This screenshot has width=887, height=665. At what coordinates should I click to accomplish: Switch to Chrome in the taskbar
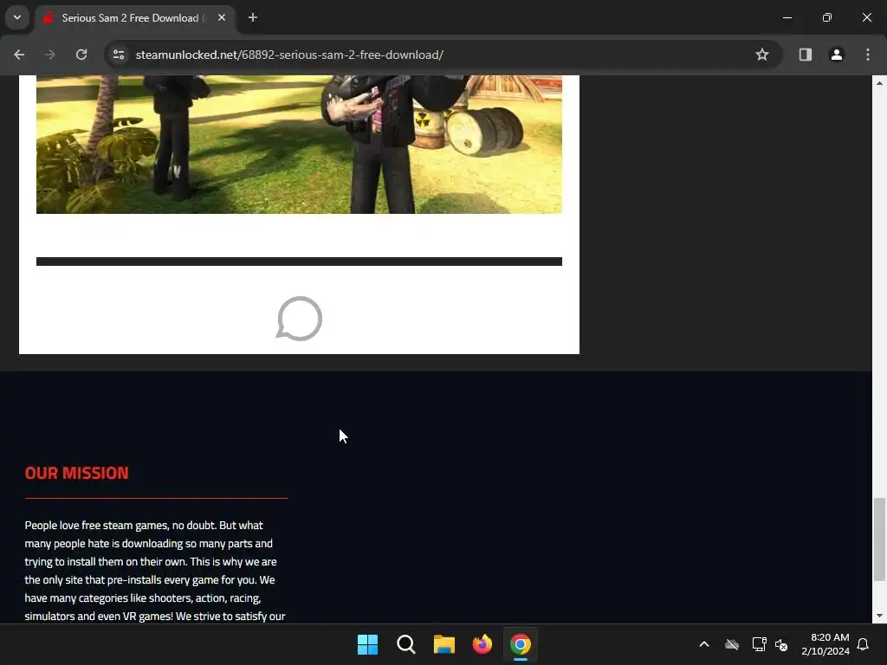tap(521, 644)
